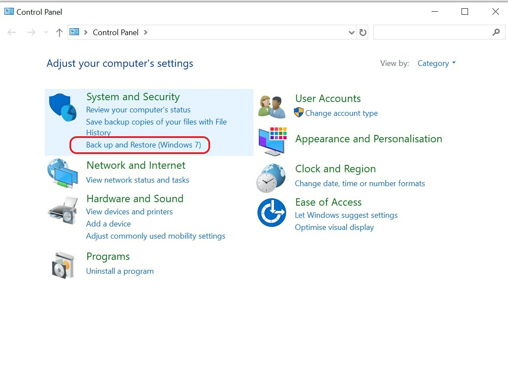Screen dimensions: 508x387
Task: Expand the recent locations chevron beside forward arrow
Action: coord(46,32)
